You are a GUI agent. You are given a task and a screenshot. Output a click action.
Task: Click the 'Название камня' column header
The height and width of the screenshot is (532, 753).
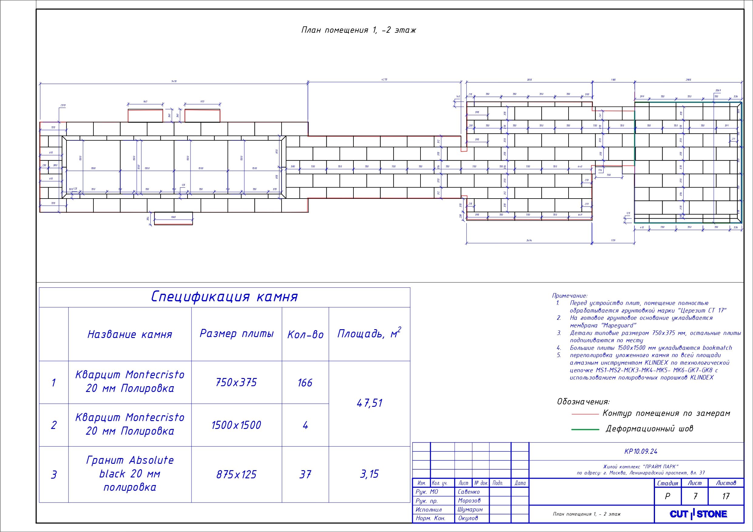click(130, 334)
